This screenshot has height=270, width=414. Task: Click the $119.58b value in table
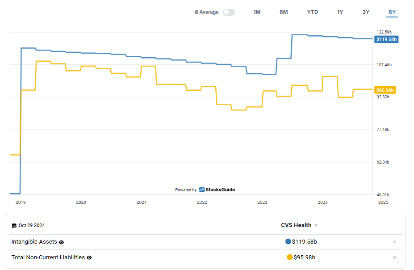point(305,242)
